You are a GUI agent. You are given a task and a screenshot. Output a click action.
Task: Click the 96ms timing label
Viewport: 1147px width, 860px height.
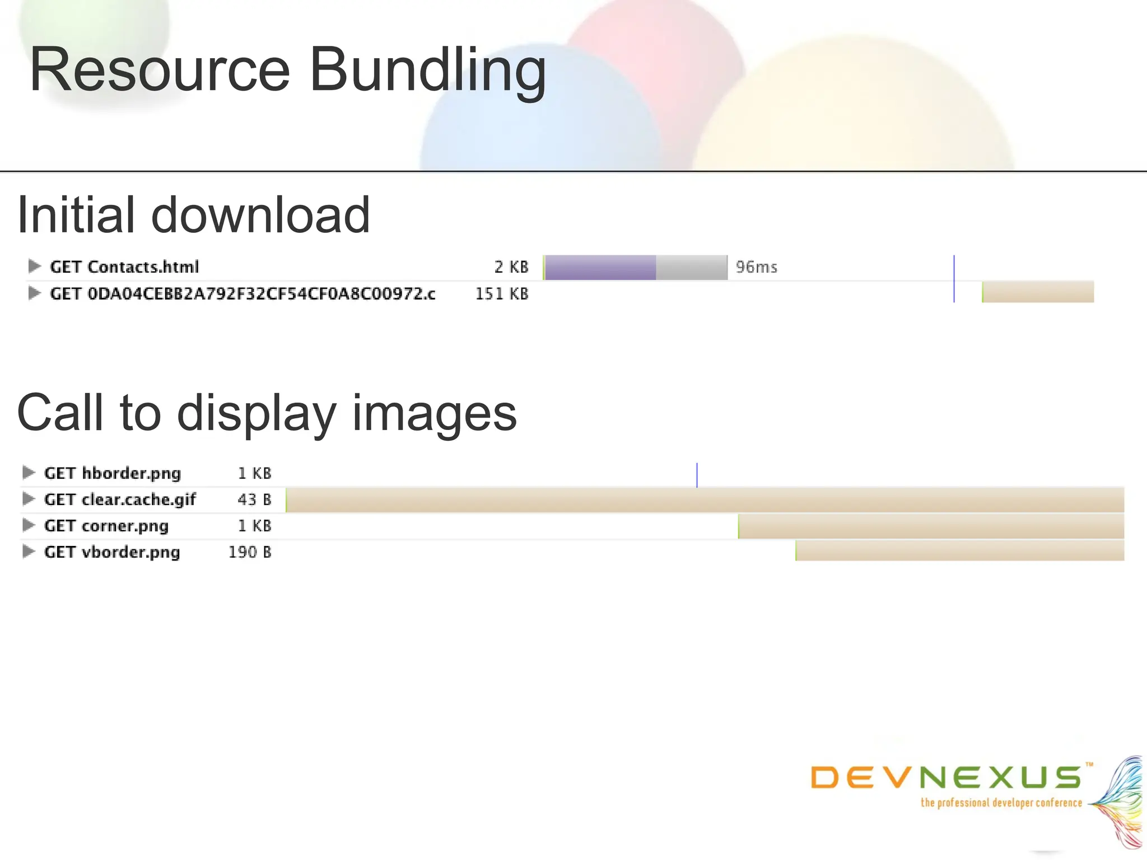point(757,267)
